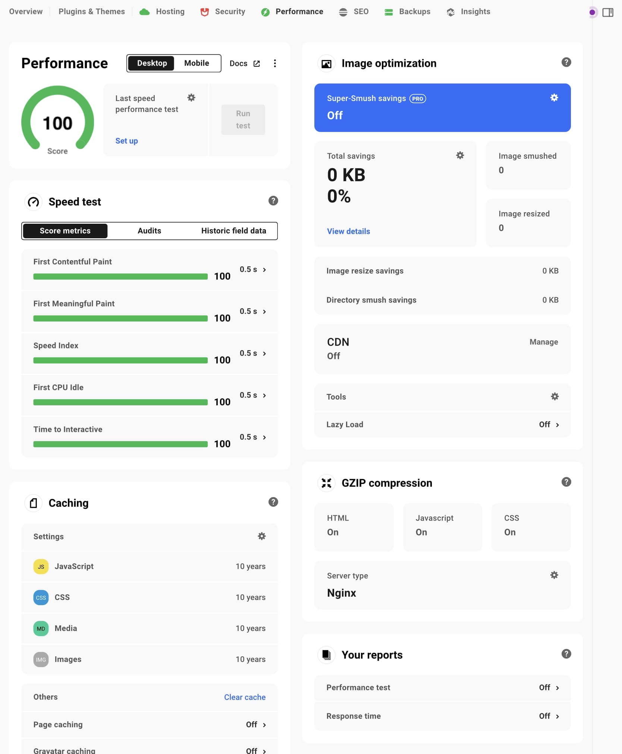The width and height of the screenshot is (622, 754).
Task: Open Super-Smush savings settings gear
Action: tap(554, 98)
